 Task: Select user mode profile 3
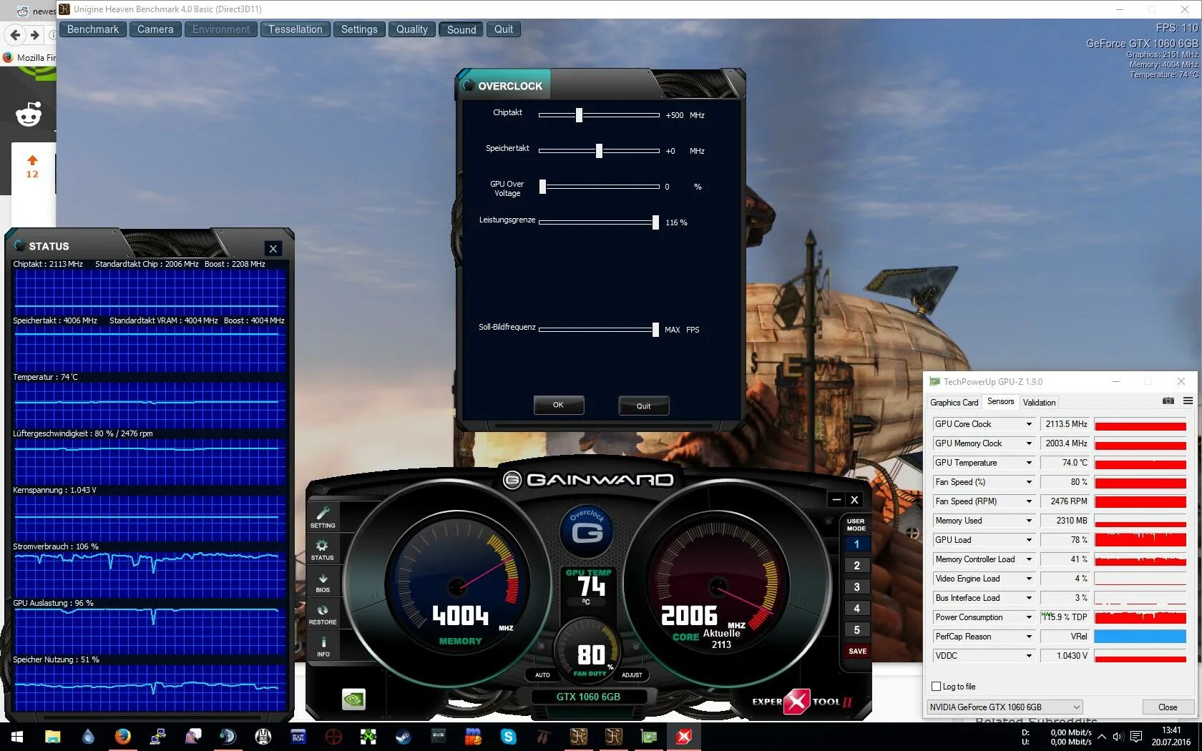click(x=856, y=587)
